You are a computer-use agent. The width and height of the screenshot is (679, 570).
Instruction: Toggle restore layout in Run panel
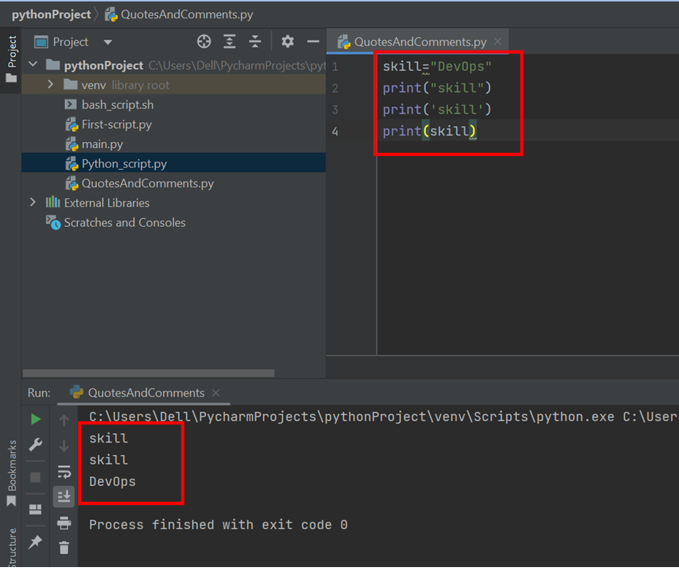pos(34,509)
